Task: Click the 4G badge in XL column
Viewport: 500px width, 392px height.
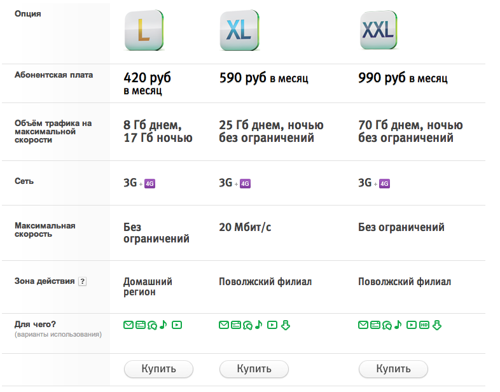Action: pyautogui.click(x=245, y=184)
